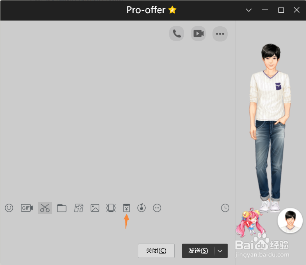
Task: Click the pink-haired cartoon character
Action: (x=250, y=222)
